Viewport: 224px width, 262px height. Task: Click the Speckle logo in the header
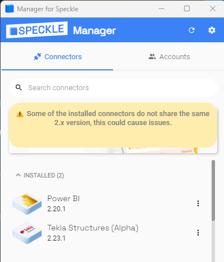tap(37, 30)
